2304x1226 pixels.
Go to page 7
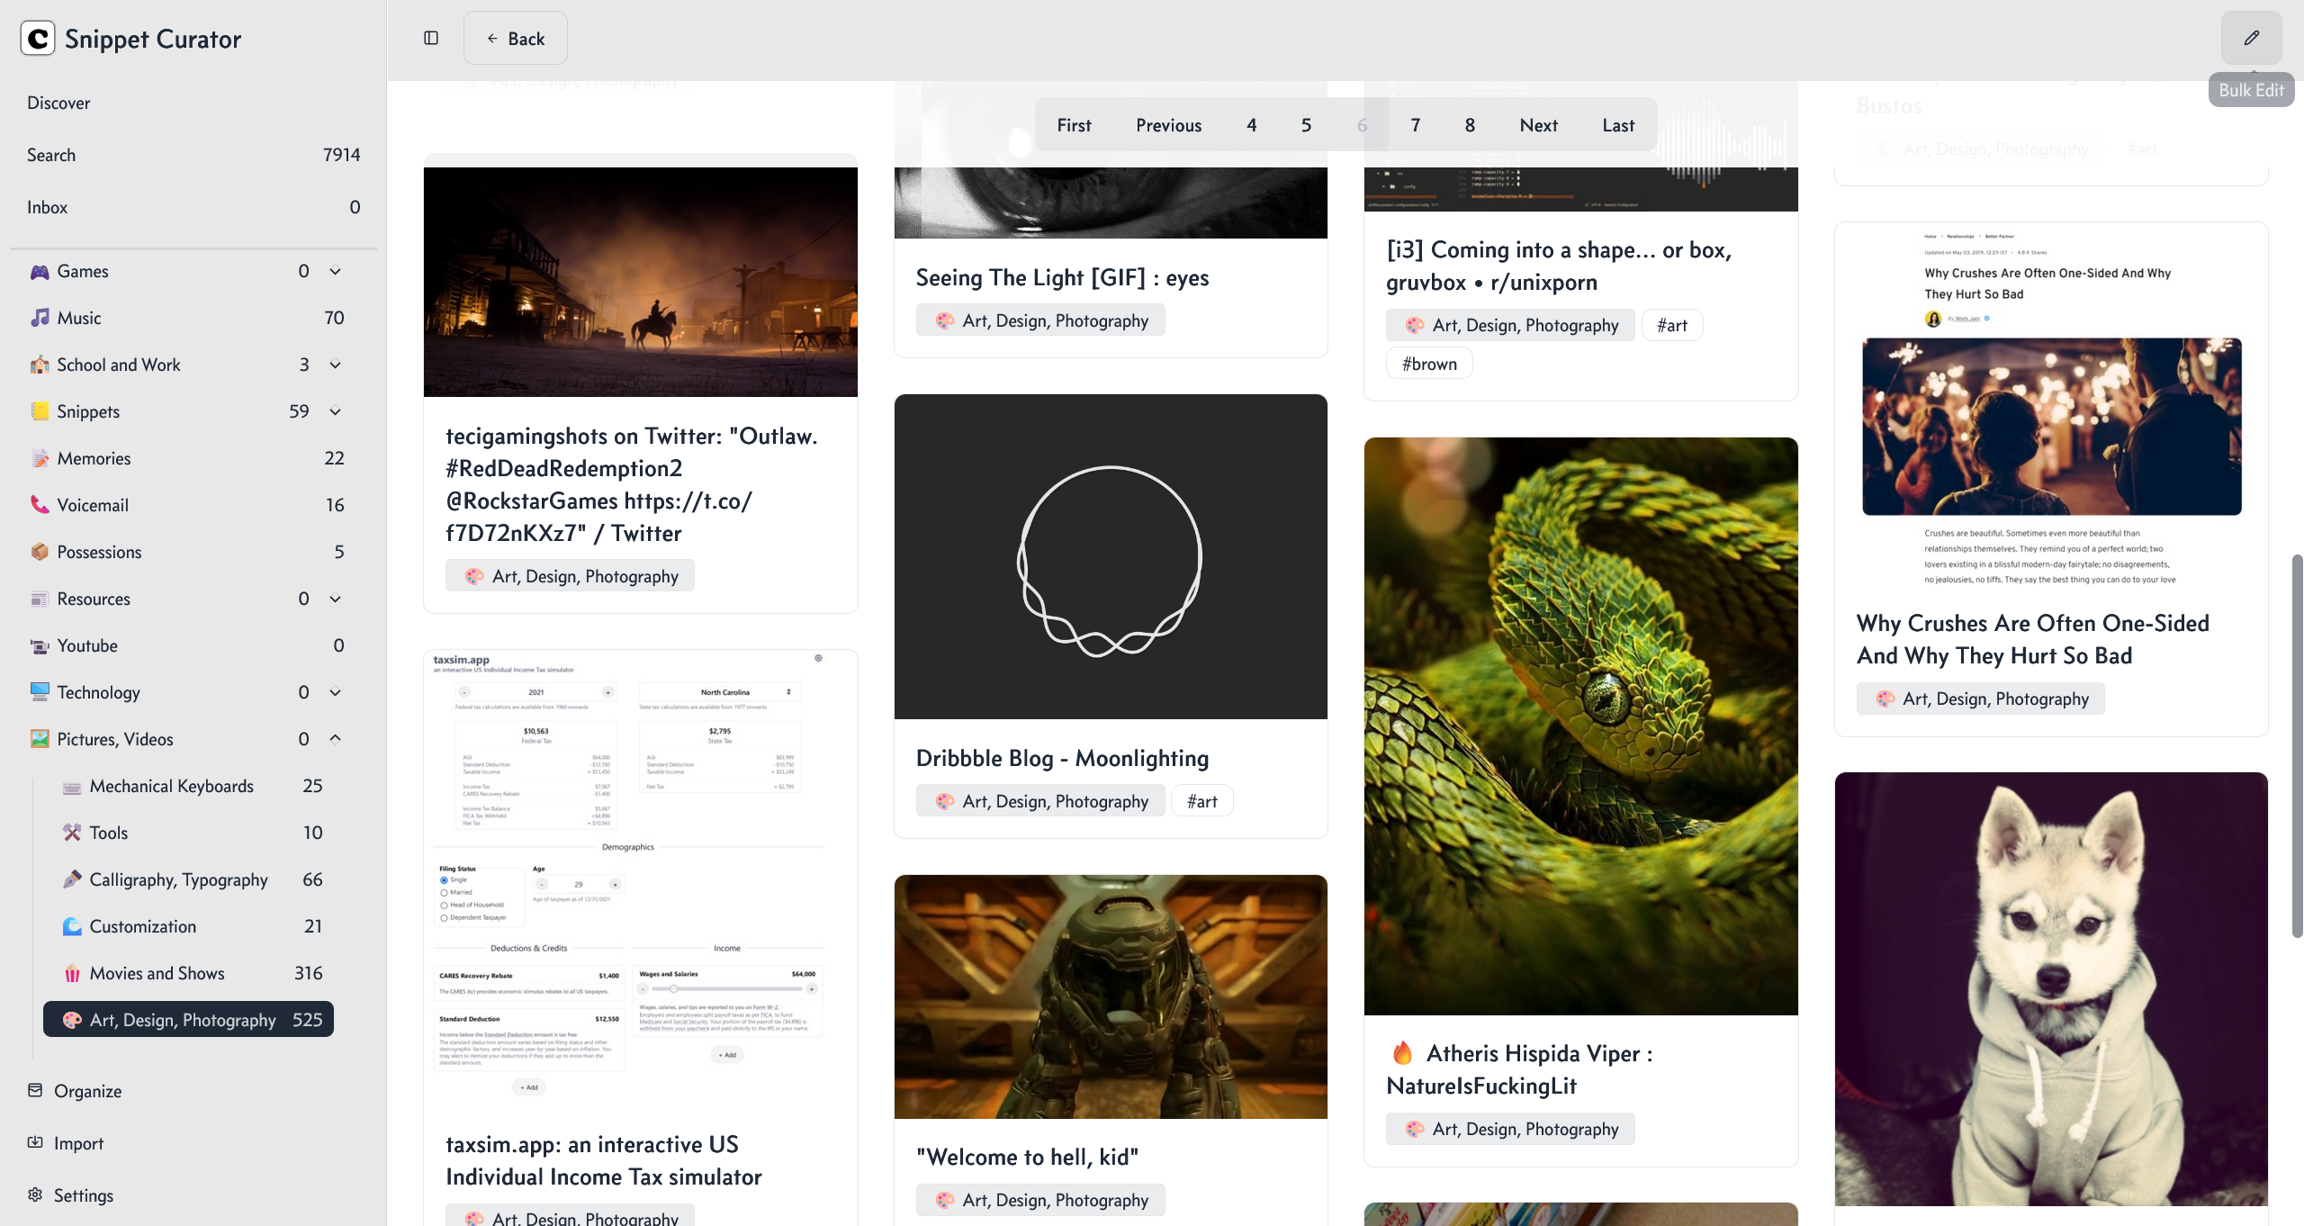pyautogui.click(x=1415, y=125)
